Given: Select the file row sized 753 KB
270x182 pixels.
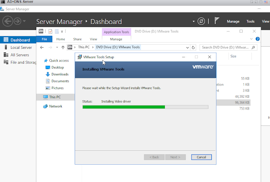Looking at the screenshot, I should point(233,108).
